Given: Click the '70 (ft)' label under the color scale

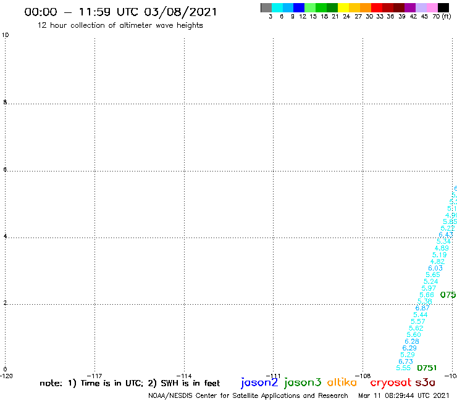Looking at the screenshot, I should [x=442, y=17].
